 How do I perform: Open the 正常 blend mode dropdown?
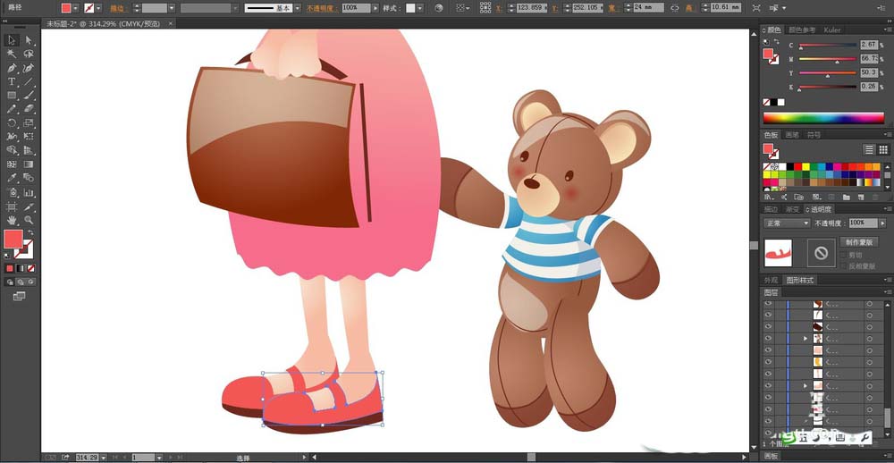(787, 223)
